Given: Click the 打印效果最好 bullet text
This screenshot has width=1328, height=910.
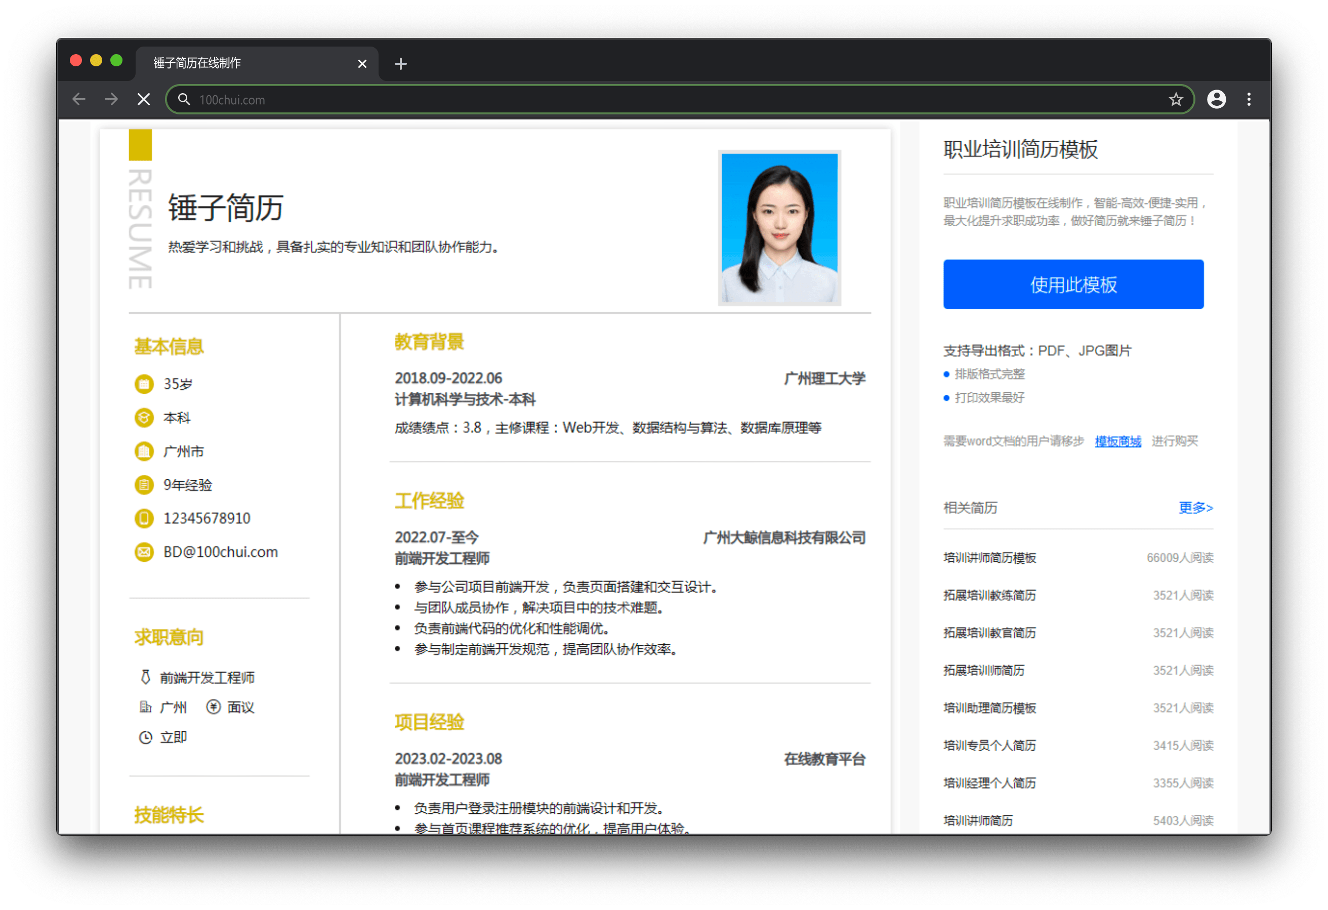Looking at the screenshot, I should [990, 398].
